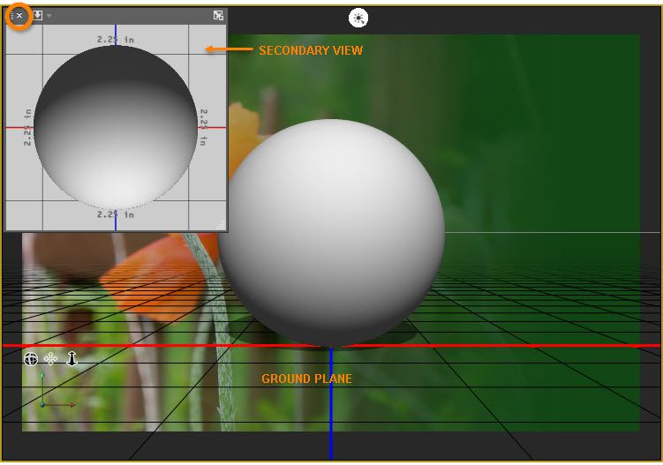Image resolution: width=663 pixels, height=465 pixels.
Task: Select the white sphere in main view
Action: 331,229
